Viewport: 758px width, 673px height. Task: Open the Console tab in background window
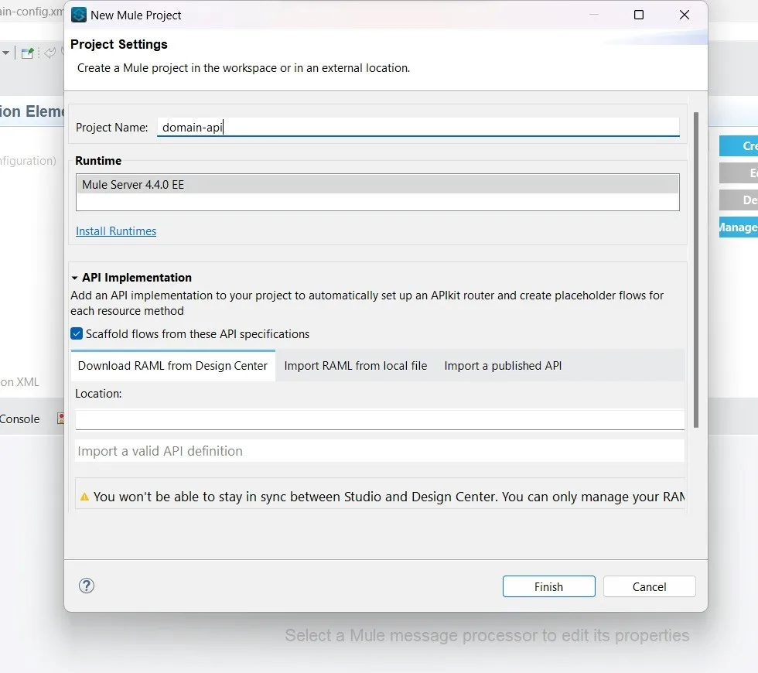(20, 419)
